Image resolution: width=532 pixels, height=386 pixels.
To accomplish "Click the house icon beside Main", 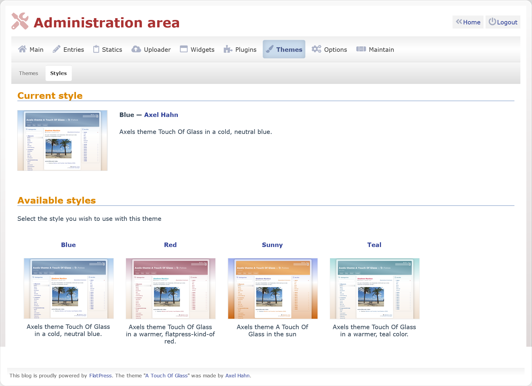I will tap(22, 49).
